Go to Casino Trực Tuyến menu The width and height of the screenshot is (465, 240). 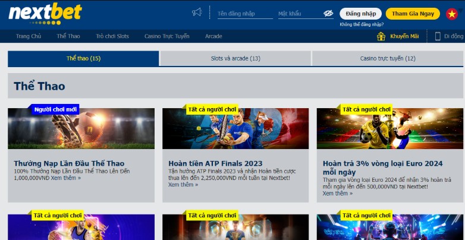pyautogui.click(x=167, y=36)
